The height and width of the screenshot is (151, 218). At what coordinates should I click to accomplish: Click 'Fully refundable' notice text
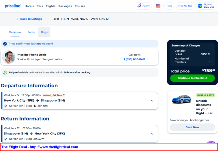pos(50,72)
